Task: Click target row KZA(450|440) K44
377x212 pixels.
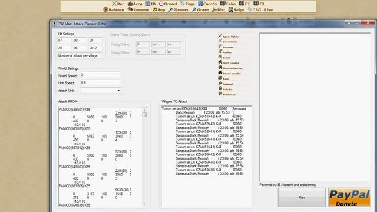Action: [209, 163]
